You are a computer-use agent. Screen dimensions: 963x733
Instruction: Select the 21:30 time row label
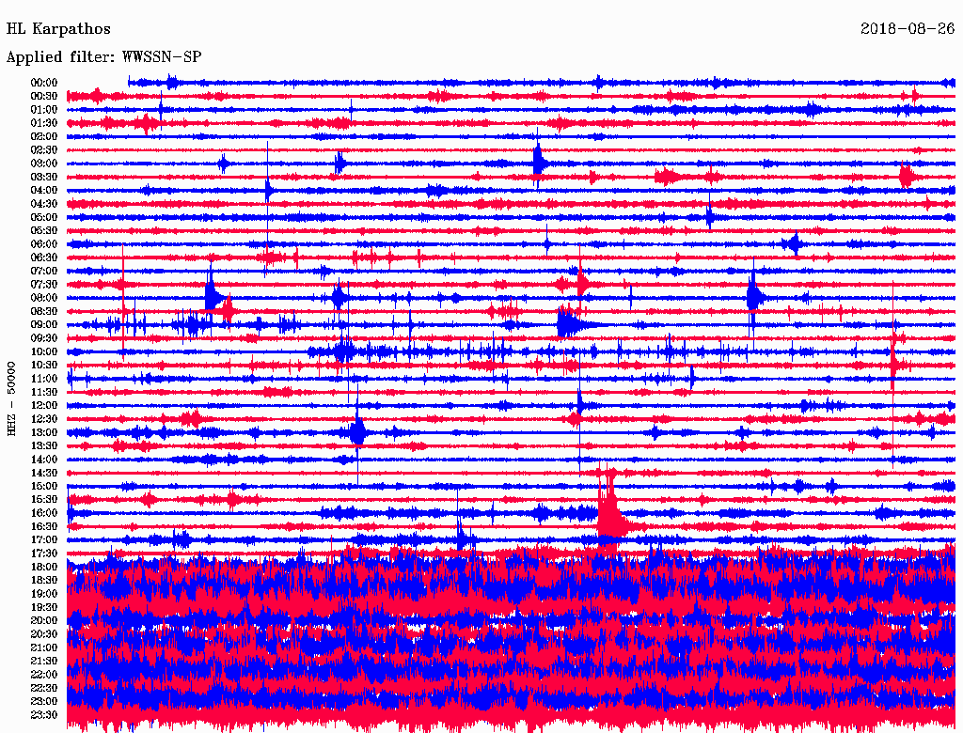click(x=44, y=662)
